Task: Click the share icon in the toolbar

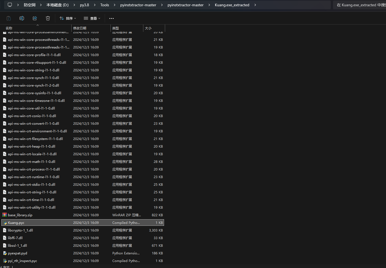Action: click(35, 18)
